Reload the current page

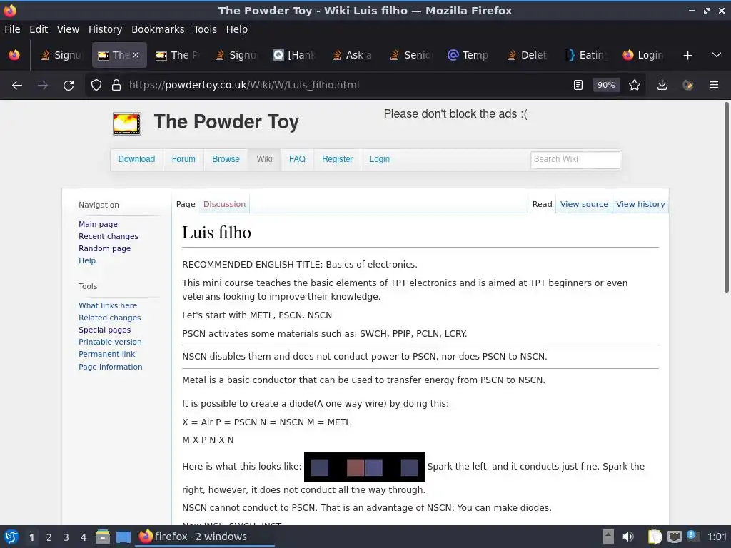(69, 86)
